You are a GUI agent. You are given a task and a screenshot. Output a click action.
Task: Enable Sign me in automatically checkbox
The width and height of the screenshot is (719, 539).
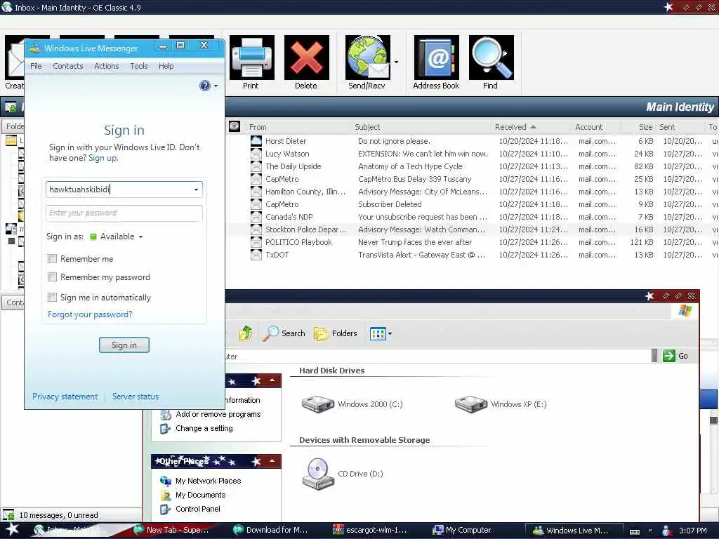pos(52,298)
